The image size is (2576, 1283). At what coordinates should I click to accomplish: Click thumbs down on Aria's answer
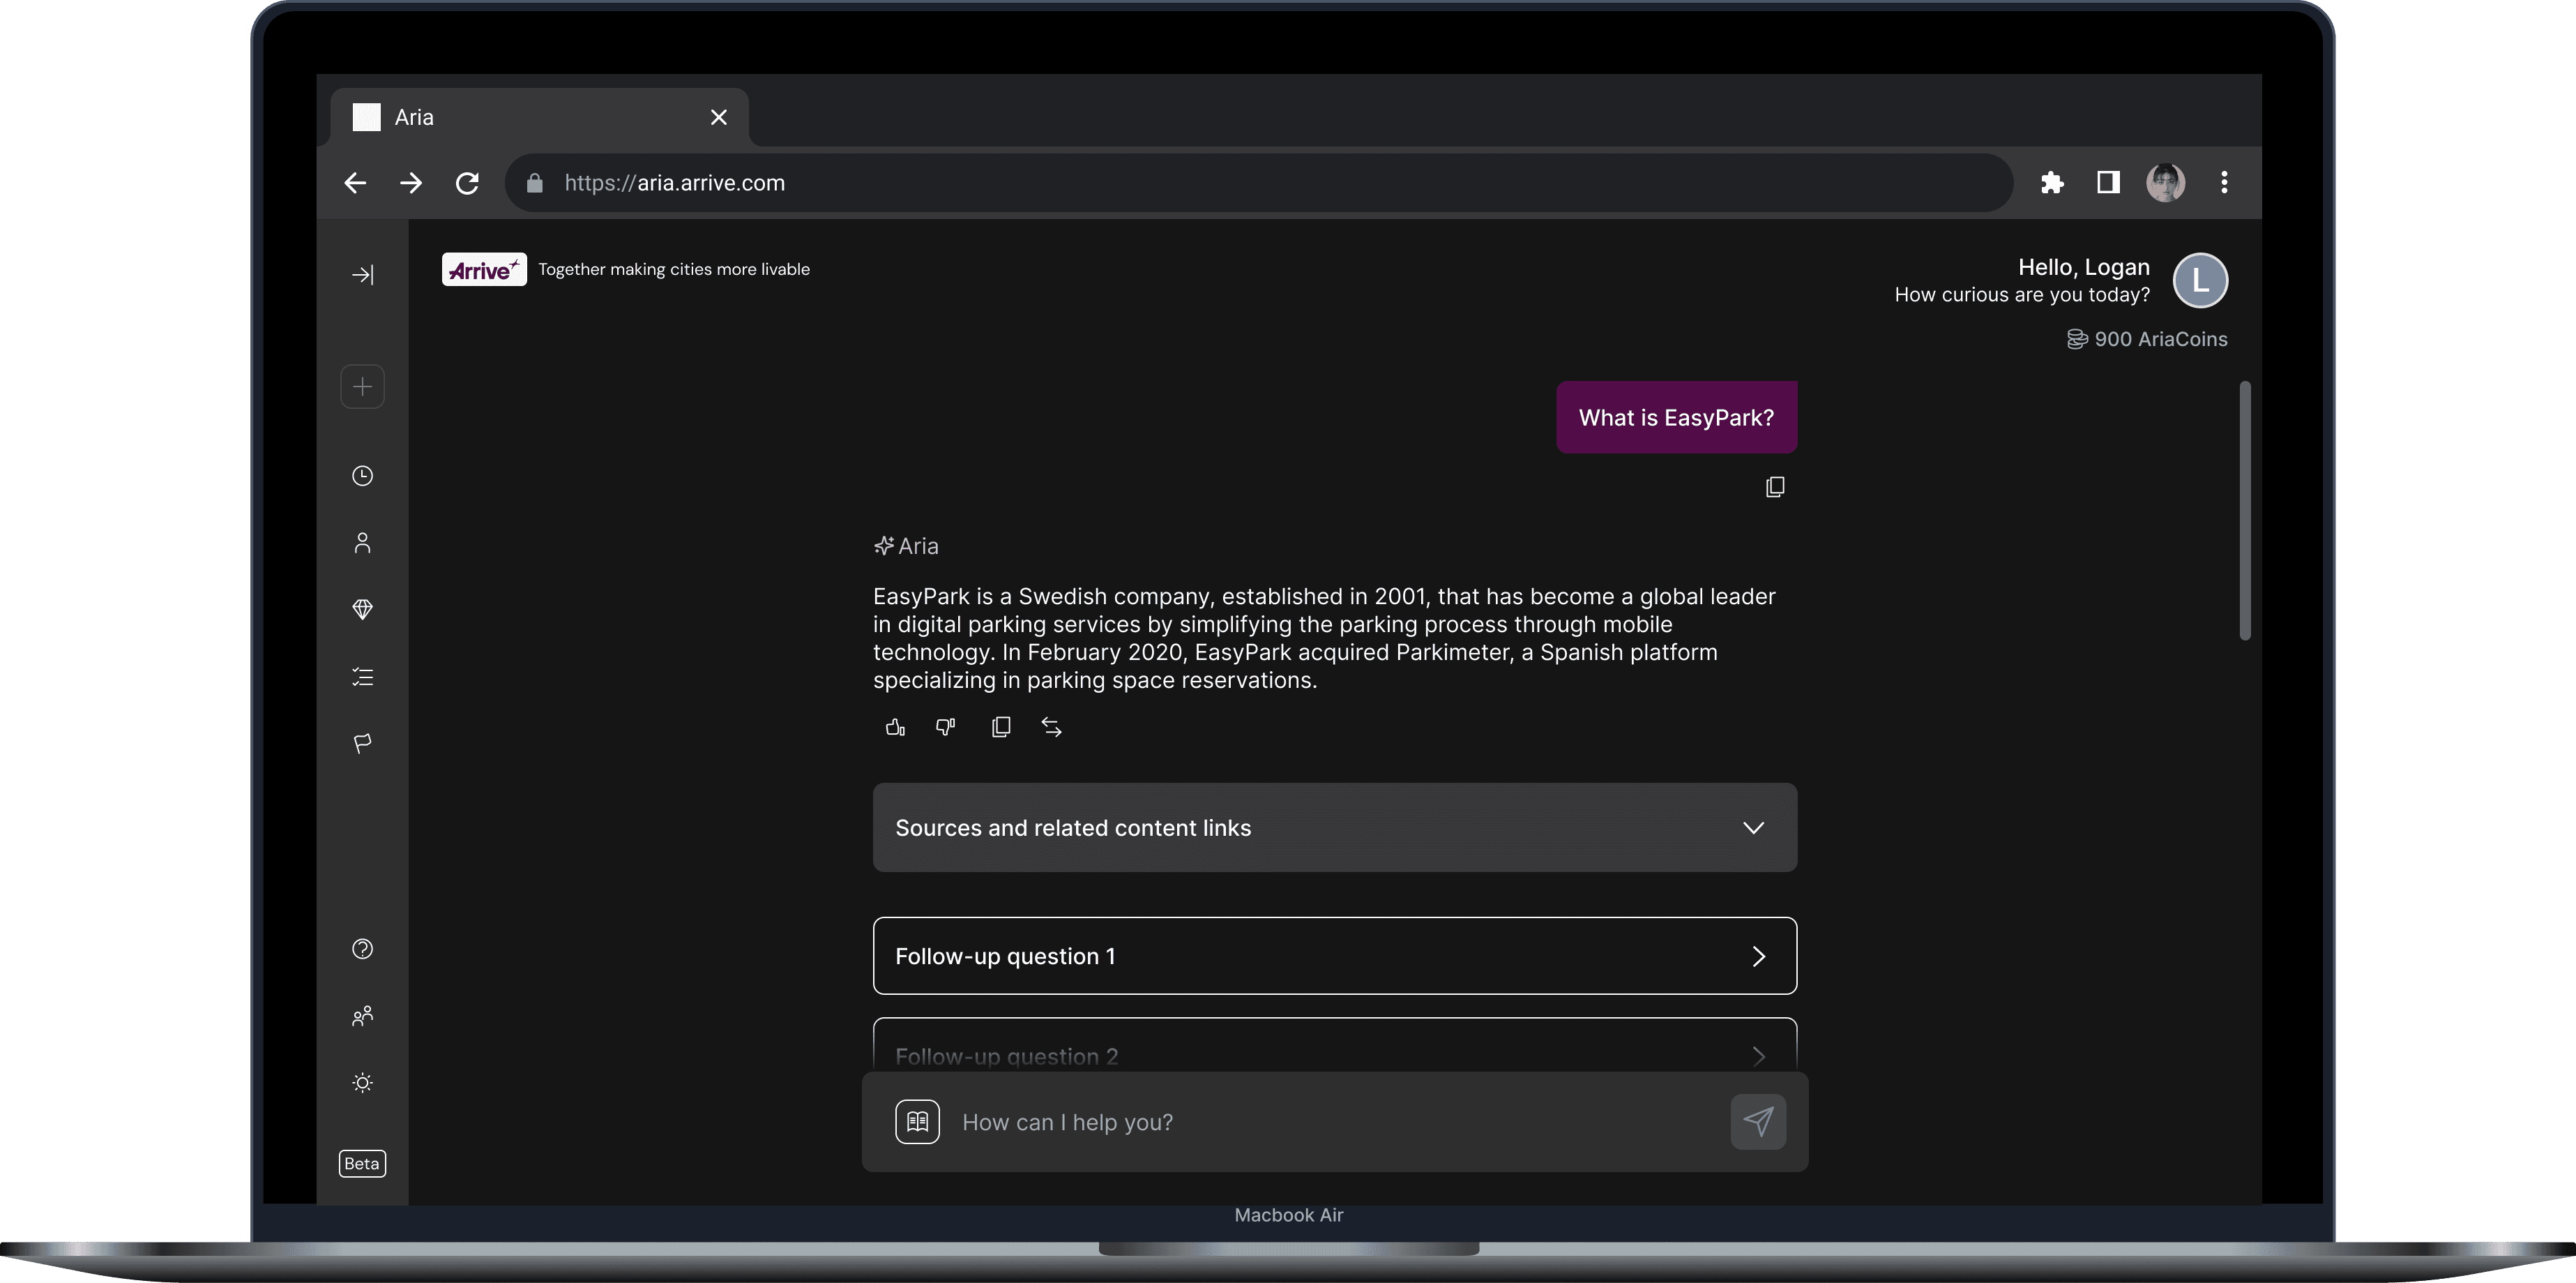(945, 728)
